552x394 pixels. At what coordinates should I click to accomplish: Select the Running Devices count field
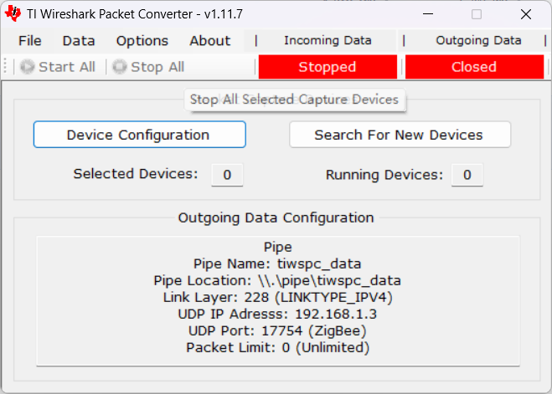467,175
